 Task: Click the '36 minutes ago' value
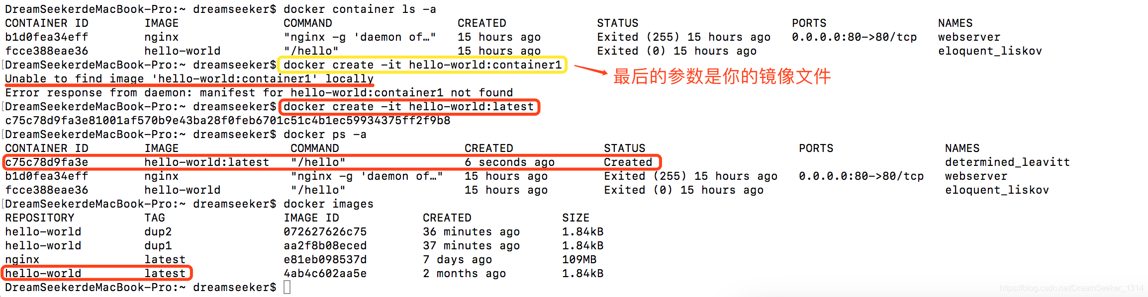coord(471,232)
